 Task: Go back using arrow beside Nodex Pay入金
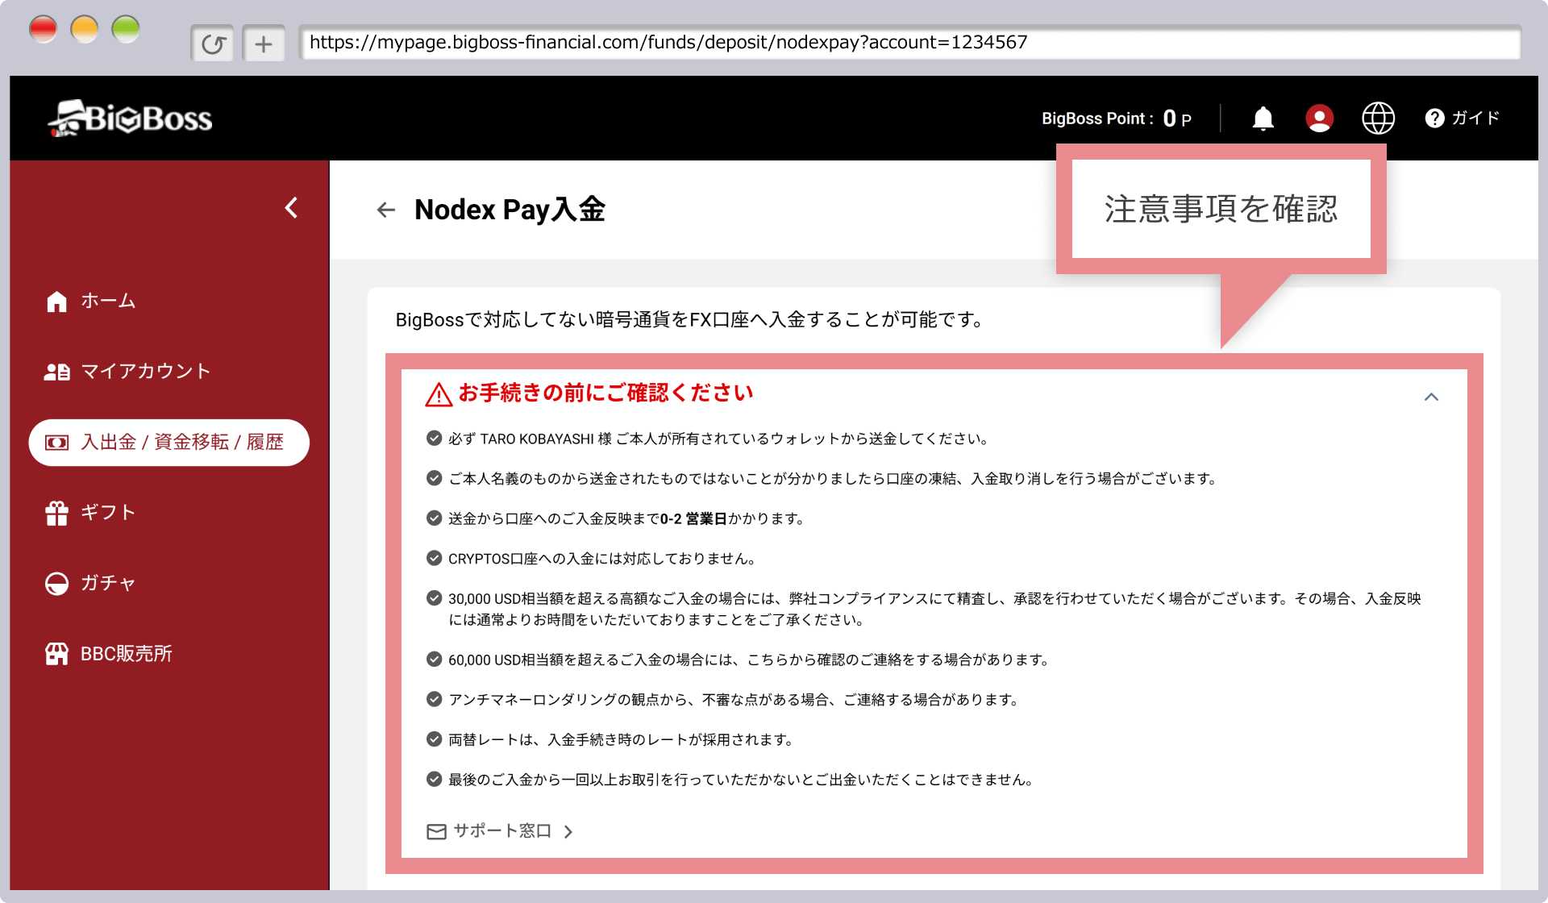[386, 210]
